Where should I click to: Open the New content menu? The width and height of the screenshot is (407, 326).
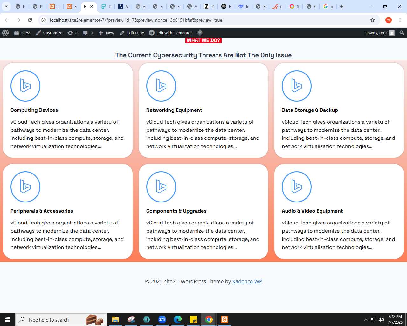(x=107, y=33)
